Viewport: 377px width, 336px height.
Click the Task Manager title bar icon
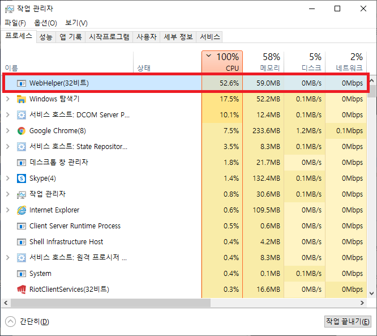coord(9,9)
